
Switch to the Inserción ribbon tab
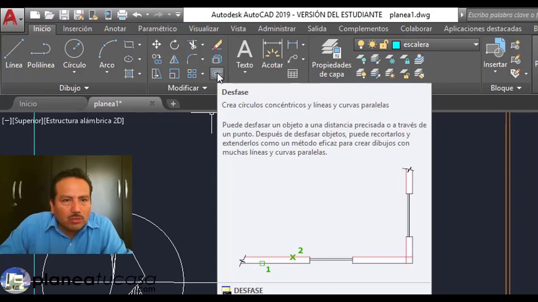tap(77, 29)
